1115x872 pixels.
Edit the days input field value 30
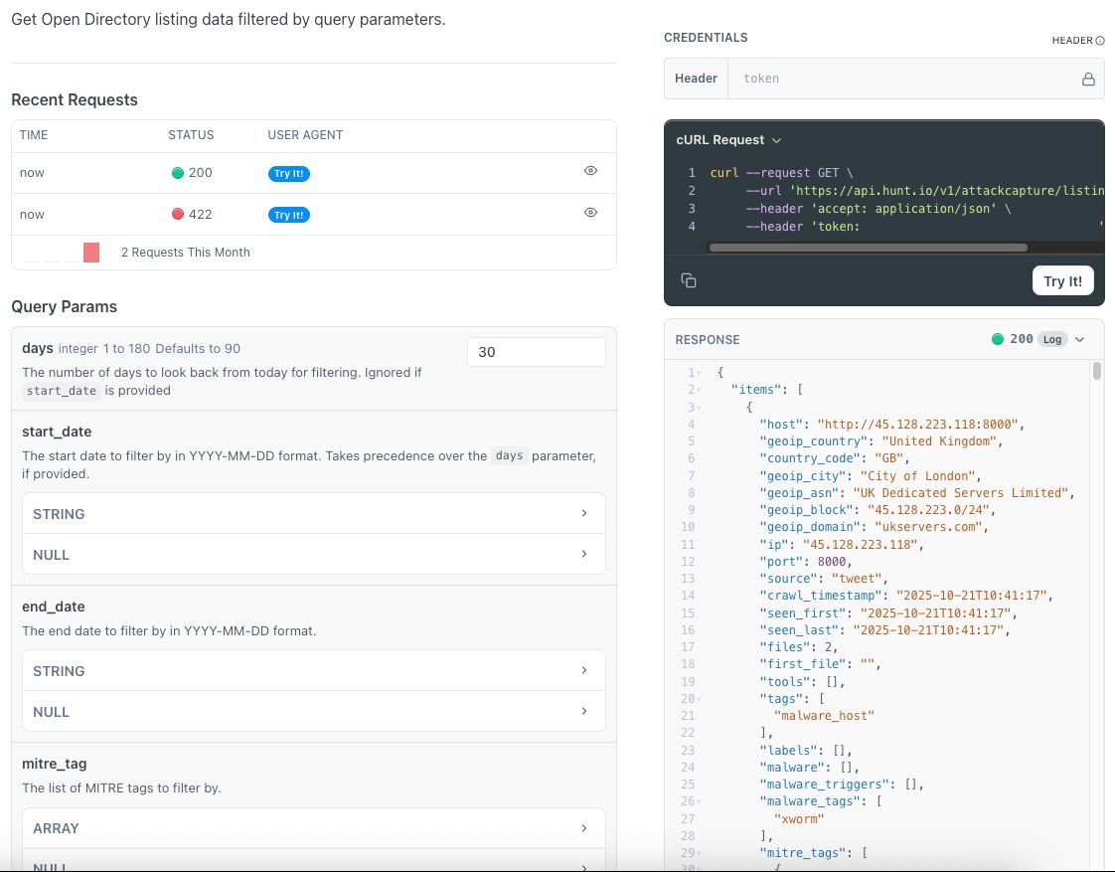(x=537, y=352)
